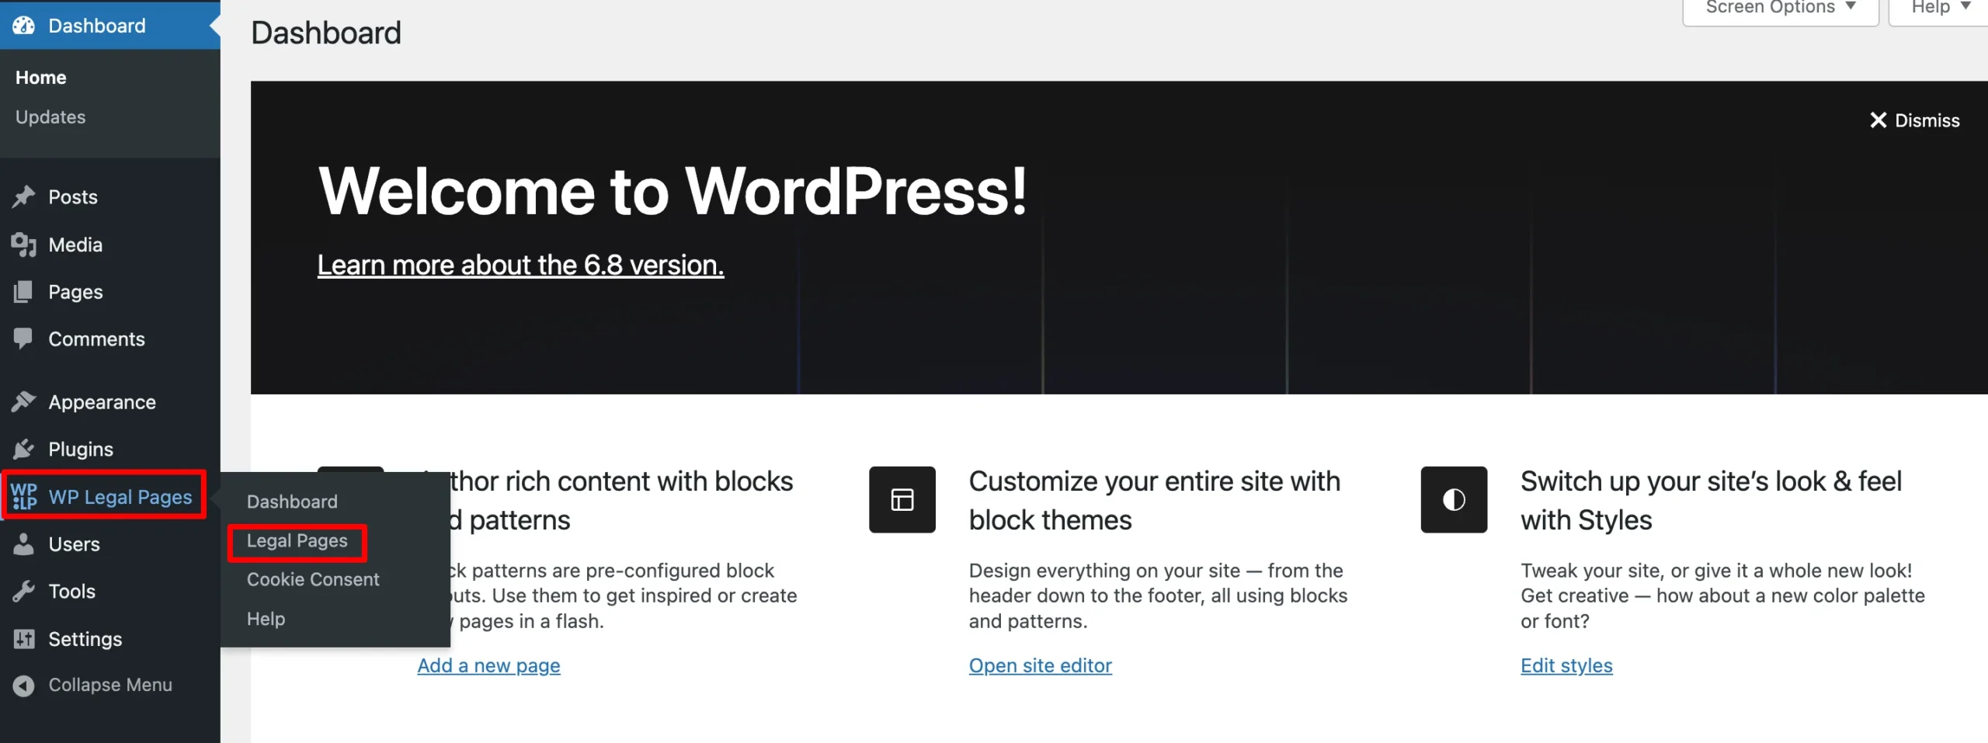Expand the Help tab at top right

click(x=1940, y=9)
